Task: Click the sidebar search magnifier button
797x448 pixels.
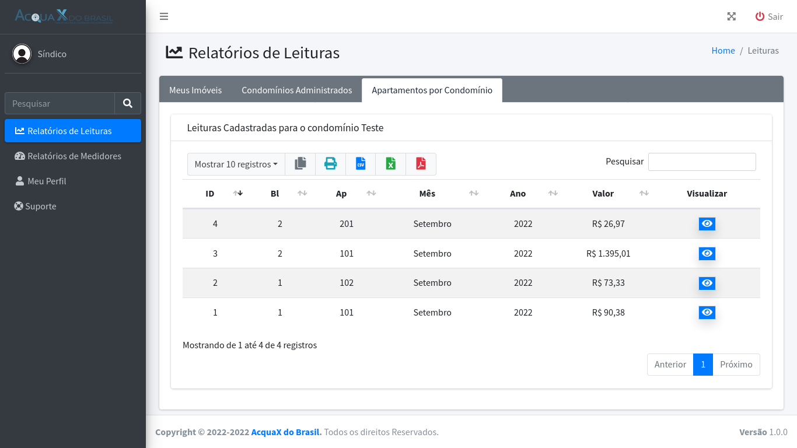Action: point(128,103)
